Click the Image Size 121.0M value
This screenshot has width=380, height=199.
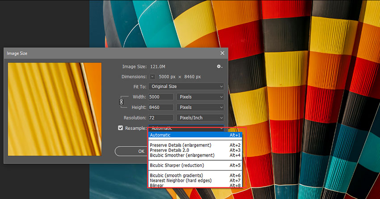click(x=158, y=67)
